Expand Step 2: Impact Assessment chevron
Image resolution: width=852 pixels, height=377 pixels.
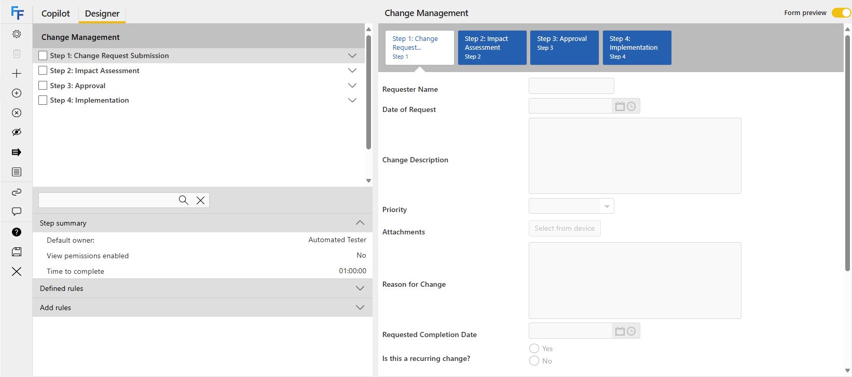point(352,71)
